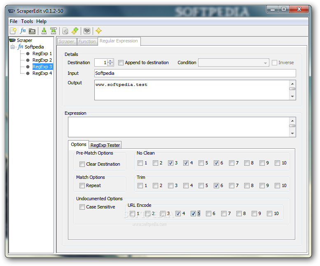Enable the Clear Destination checkbox
Viewport: 320px width, 266px height.
click(x=82, y=164)
